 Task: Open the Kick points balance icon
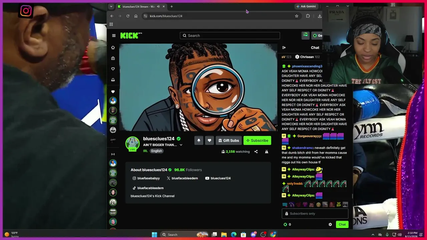pyautogui.click(x=285, y=225)
